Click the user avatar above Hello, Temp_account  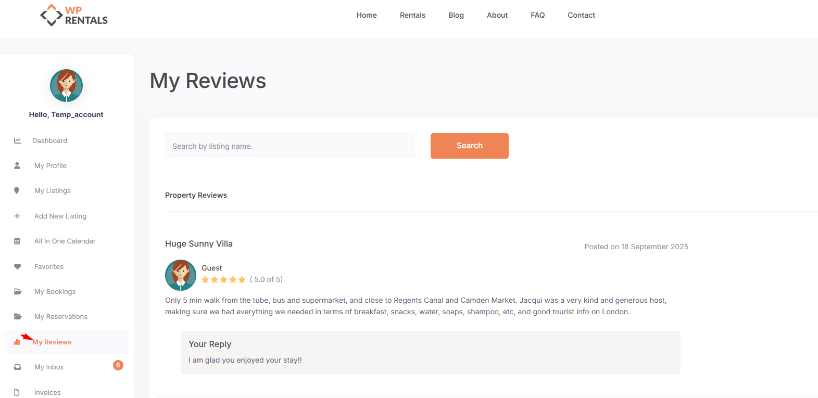click(66, 85)
